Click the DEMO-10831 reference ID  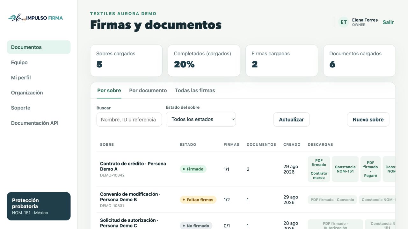coord(112,206)
